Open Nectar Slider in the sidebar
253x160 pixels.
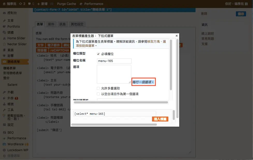click(x=17, y=44)
